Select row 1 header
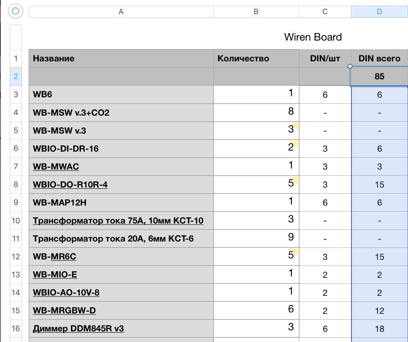 point(16,59)
